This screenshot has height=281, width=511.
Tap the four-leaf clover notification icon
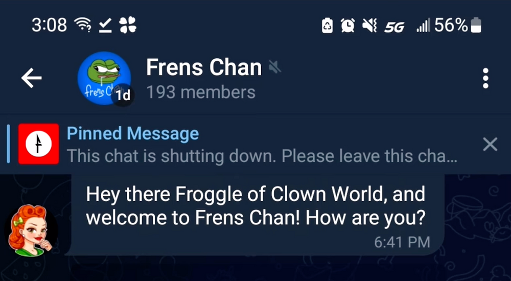tap(127, 25)
